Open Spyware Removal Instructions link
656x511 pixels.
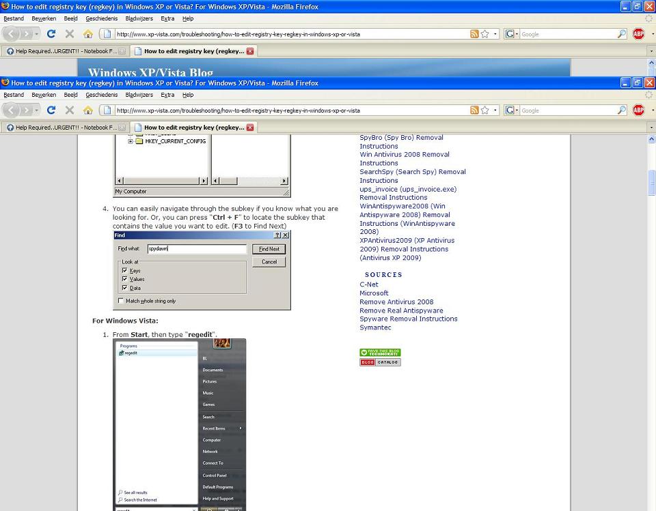[x=409, y=319]
